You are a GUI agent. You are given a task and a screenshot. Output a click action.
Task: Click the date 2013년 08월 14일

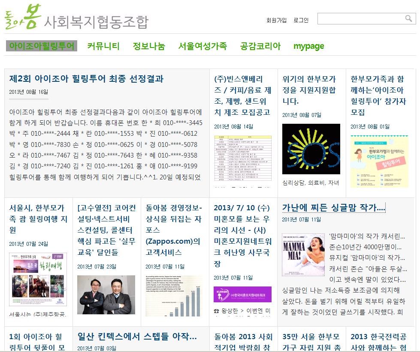coord(233,127)
